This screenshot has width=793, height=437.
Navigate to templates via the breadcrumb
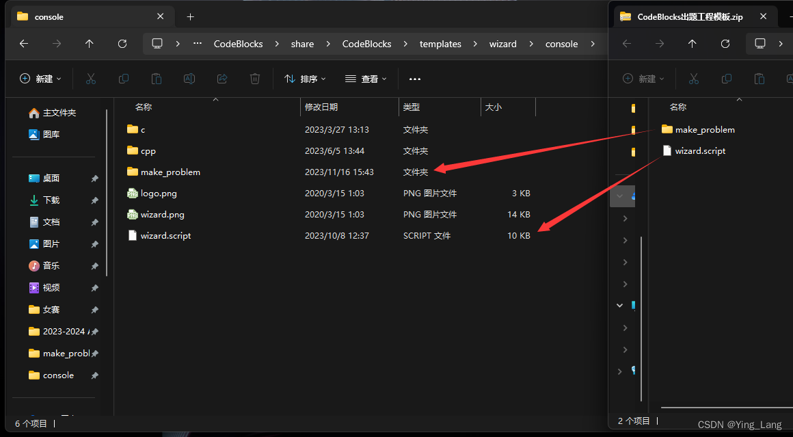pos(440,43)
